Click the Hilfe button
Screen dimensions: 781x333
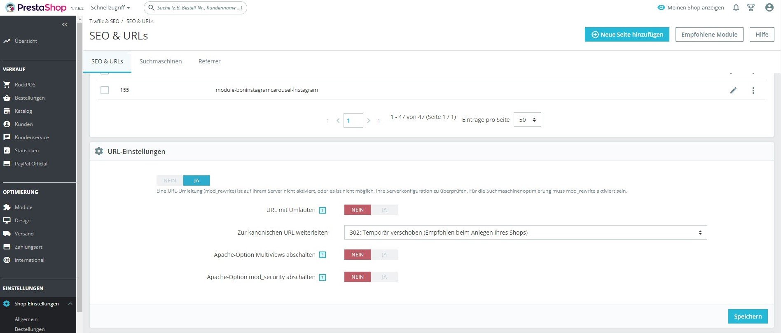(762, 35)
